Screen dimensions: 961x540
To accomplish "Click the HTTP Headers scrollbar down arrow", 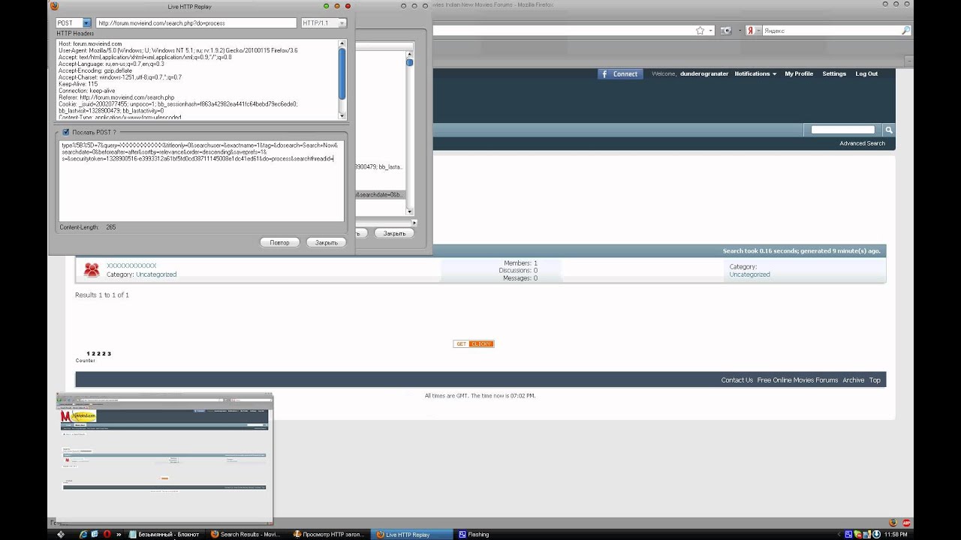I will point(342,115).
